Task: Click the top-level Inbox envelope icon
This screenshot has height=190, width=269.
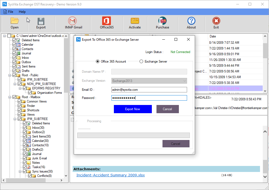Action: click(18, 58)
